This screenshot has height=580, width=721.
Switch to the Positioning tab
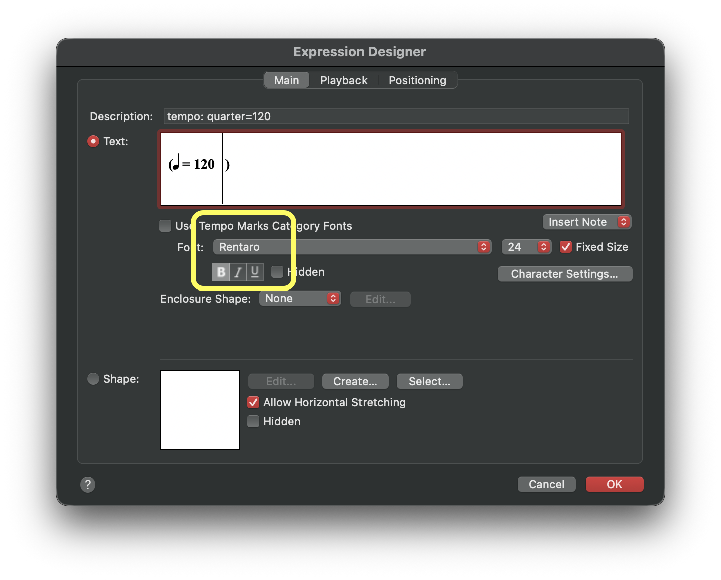coord(417,81)
